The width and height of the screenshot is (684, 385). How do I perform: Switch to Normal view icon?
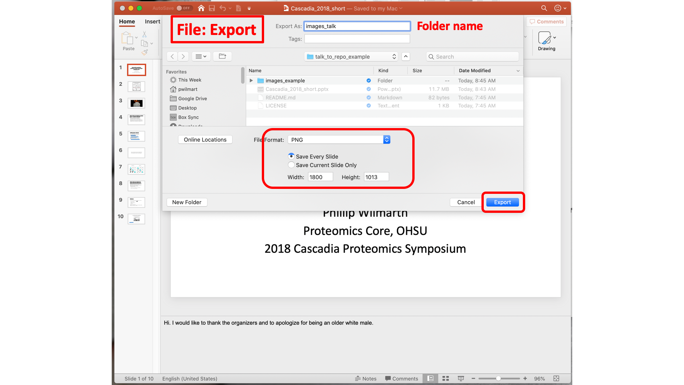point(430,379)
